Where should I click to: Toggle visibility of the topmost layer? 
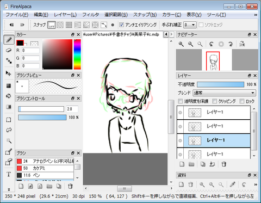pyautogui.click(x=180, y=113)
